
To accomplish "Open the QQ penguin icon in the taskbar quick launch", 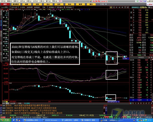I will (19, 120).
